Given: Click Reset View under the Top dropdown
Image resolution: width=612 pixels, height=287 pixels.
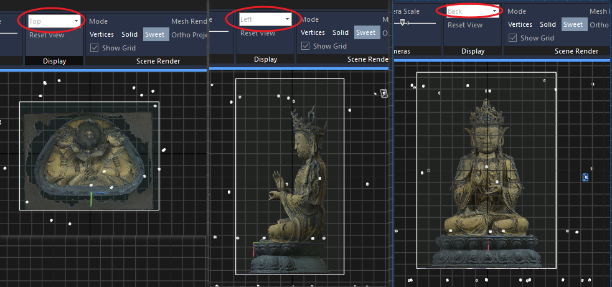Looking at the screenshot, I should coord(47,35).
